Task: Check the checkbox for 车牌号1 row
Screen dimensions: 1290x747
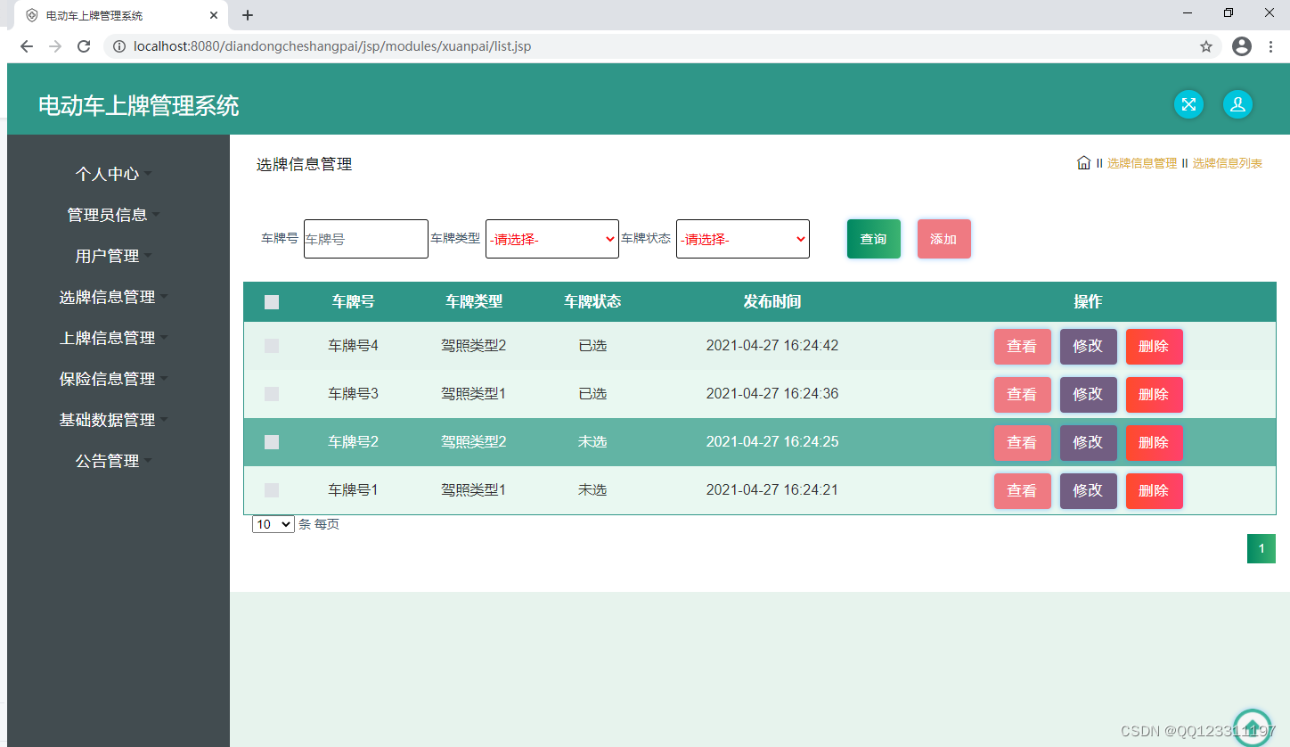Action: pos(272,490)
